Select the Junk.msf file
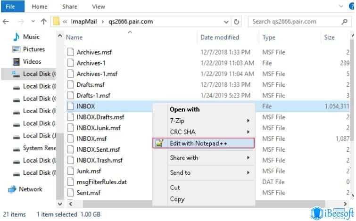The width and height of the screenshot is (356, 221). click(x=89, y=171)
